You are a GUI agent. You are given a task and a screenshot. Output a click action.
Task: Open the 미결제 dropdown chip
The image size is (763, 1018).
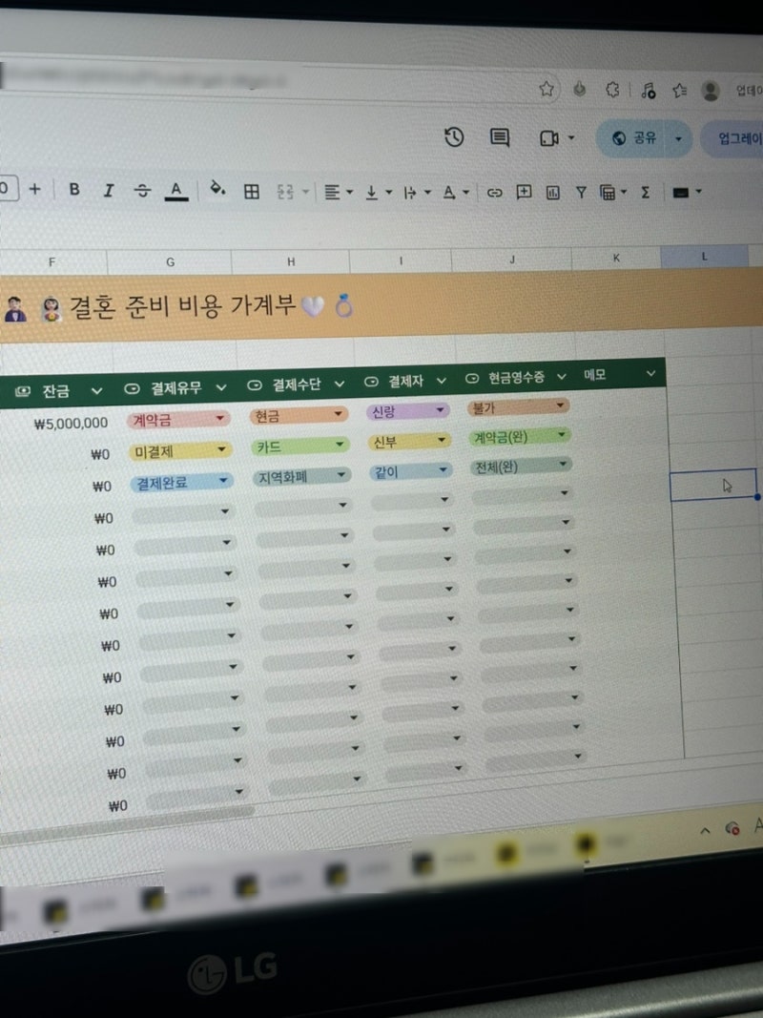coord(180,450)
